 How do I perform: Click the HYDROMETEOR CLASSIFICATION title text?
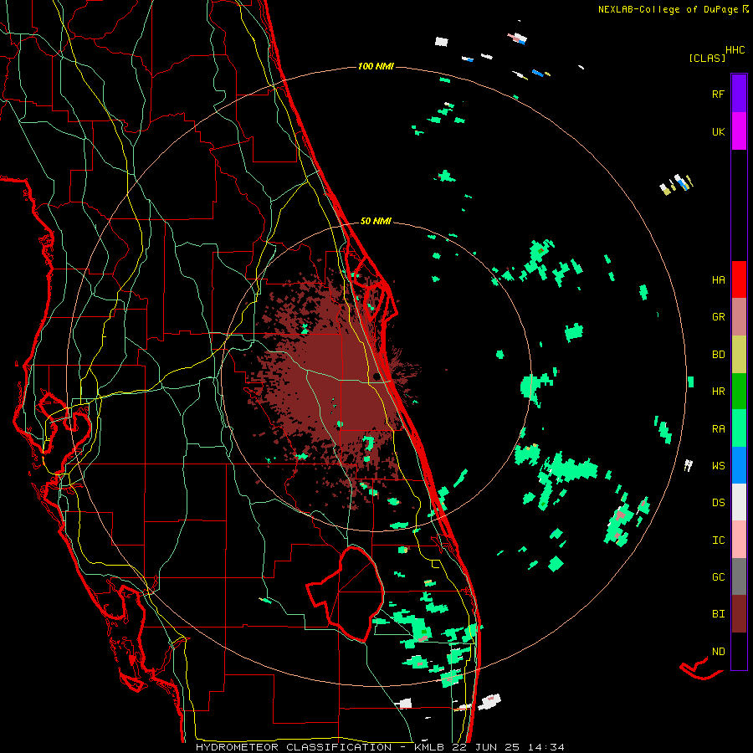pyautogui.click(x=294, y=747)
